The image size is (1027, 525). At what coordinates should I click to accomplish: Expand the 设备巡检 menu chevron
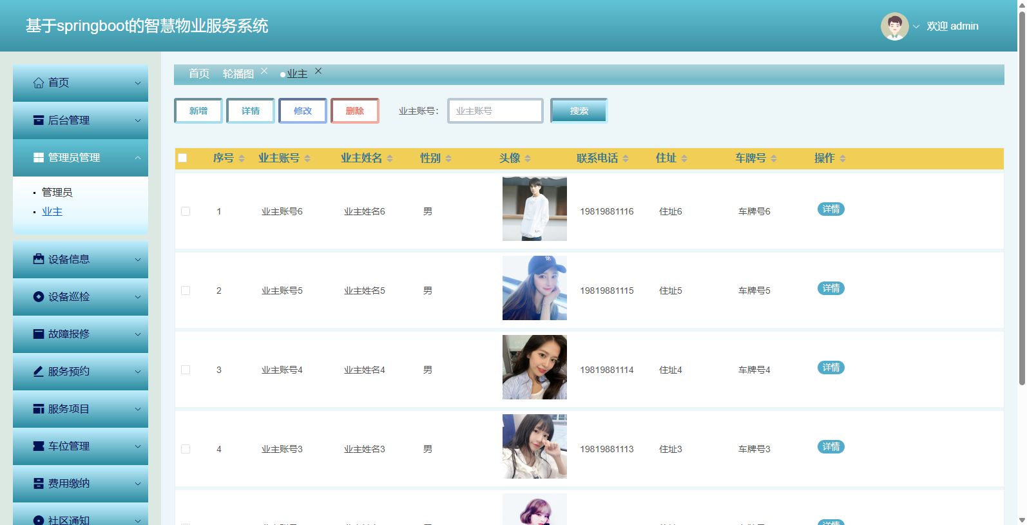[137, 297]
